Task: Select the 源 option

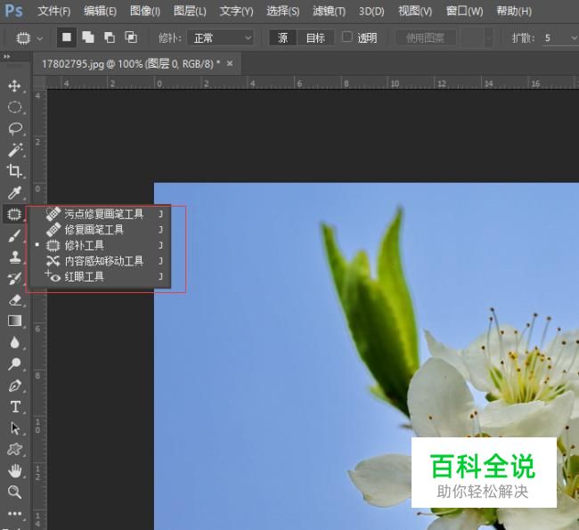Action: coord(283,37)
